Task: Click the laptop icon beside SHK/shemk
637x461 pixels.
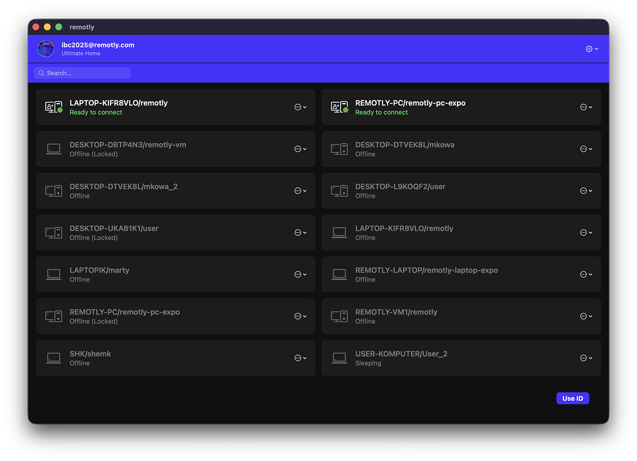Action: pos(54,358)
